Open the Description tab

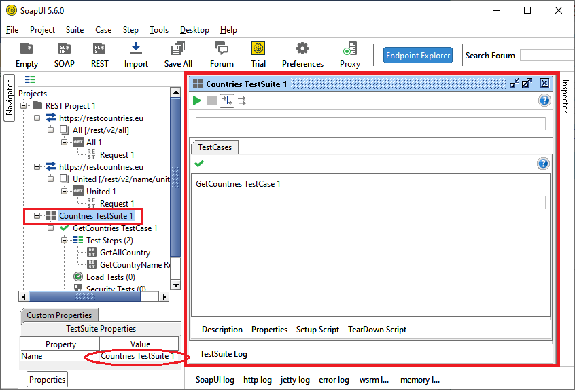coord(222,330)
